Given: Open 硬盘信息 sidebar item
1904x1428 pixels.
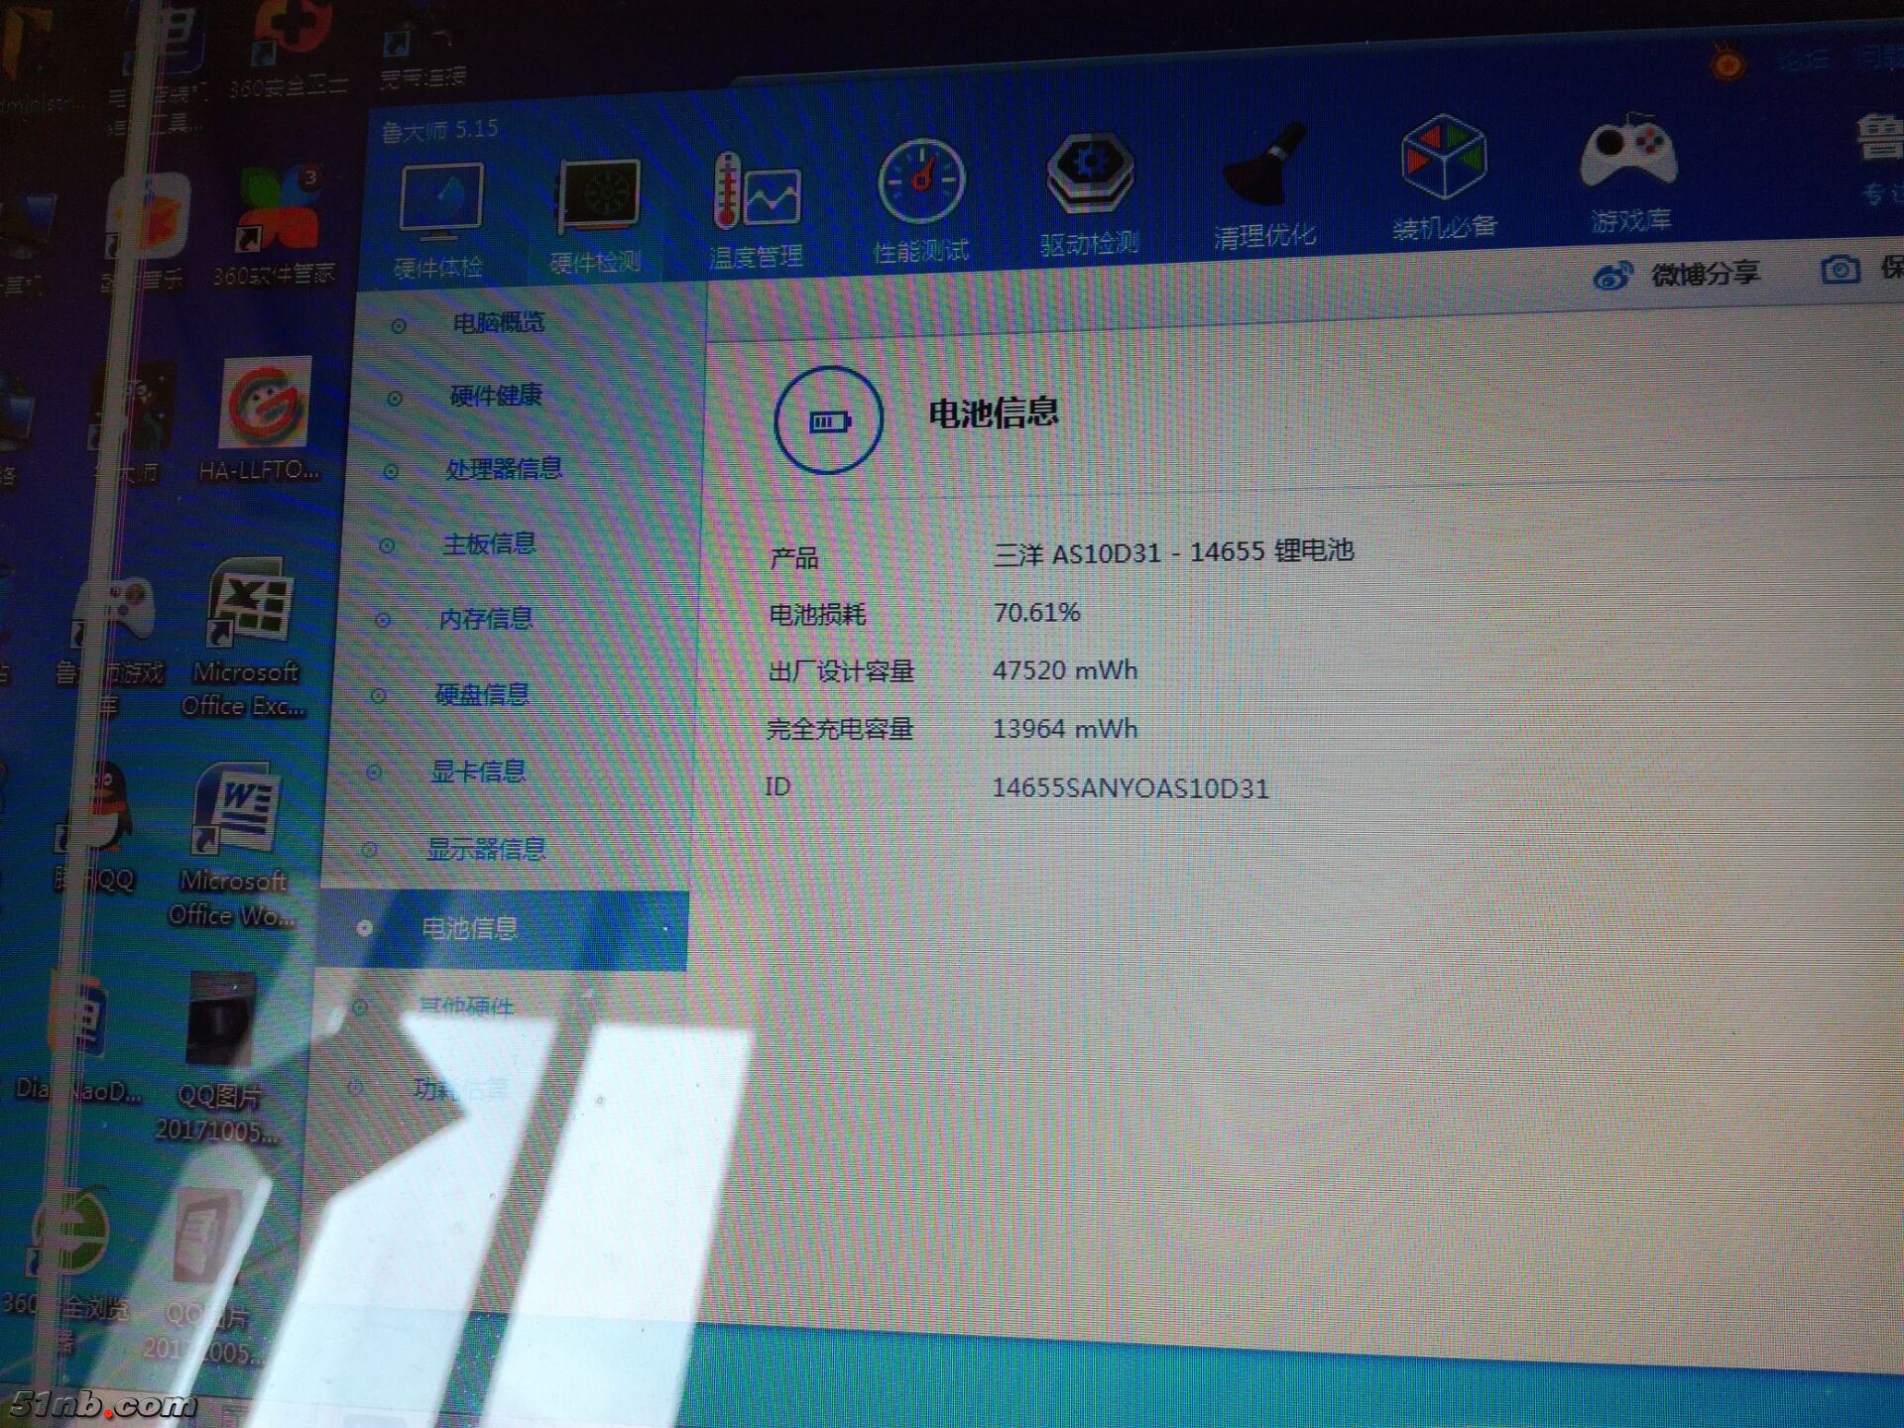Looking at the screenshot, I should click(482, 694).
